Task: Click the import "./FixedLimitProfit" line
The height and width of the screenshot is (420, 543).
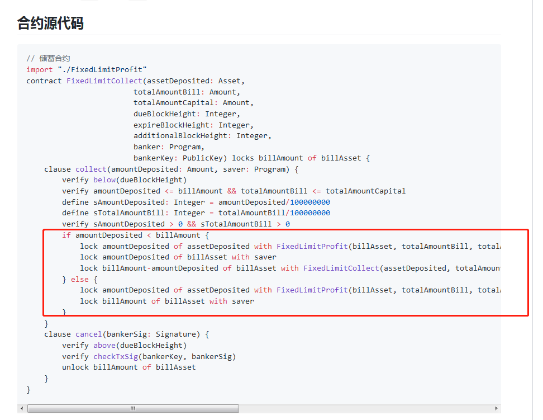Action: click(x=87, y=69)
